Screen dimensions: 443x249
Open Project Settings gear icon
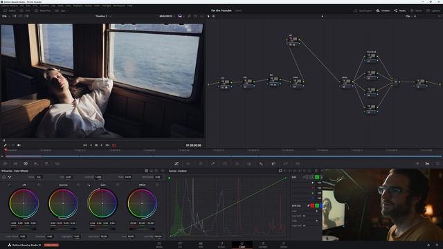437,245
